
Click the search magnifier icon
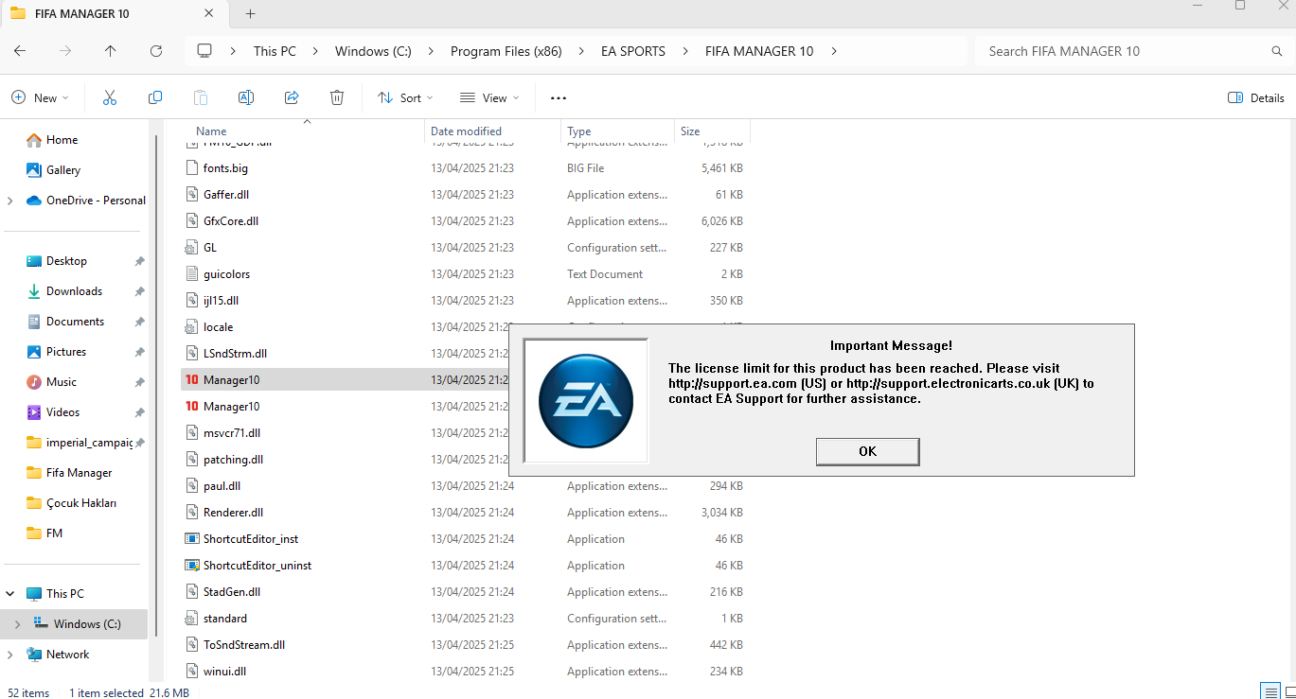point(1277,51)
